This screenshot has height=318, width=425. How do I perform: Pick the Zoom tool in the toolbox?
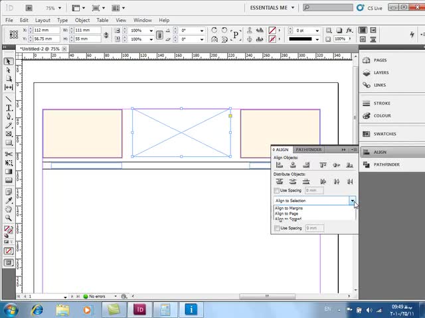9,217
